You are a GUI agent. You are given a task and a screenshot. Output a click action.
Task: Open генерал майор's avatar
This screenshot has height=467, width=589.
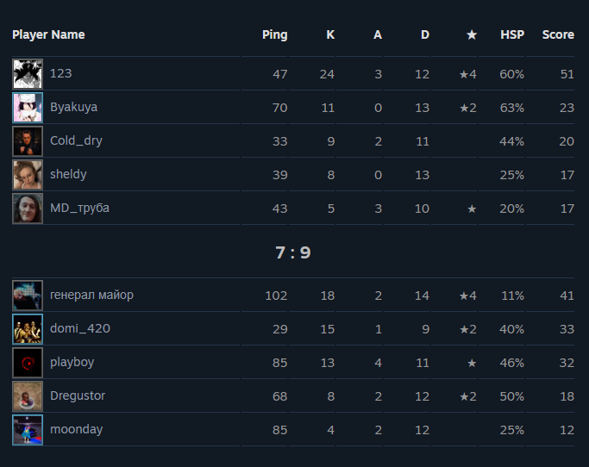coord(28,296)
